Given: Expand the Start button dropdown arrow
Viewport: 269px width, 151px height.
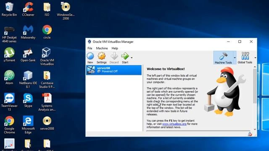Looking at the screenshot, I should tap(132, 58).
